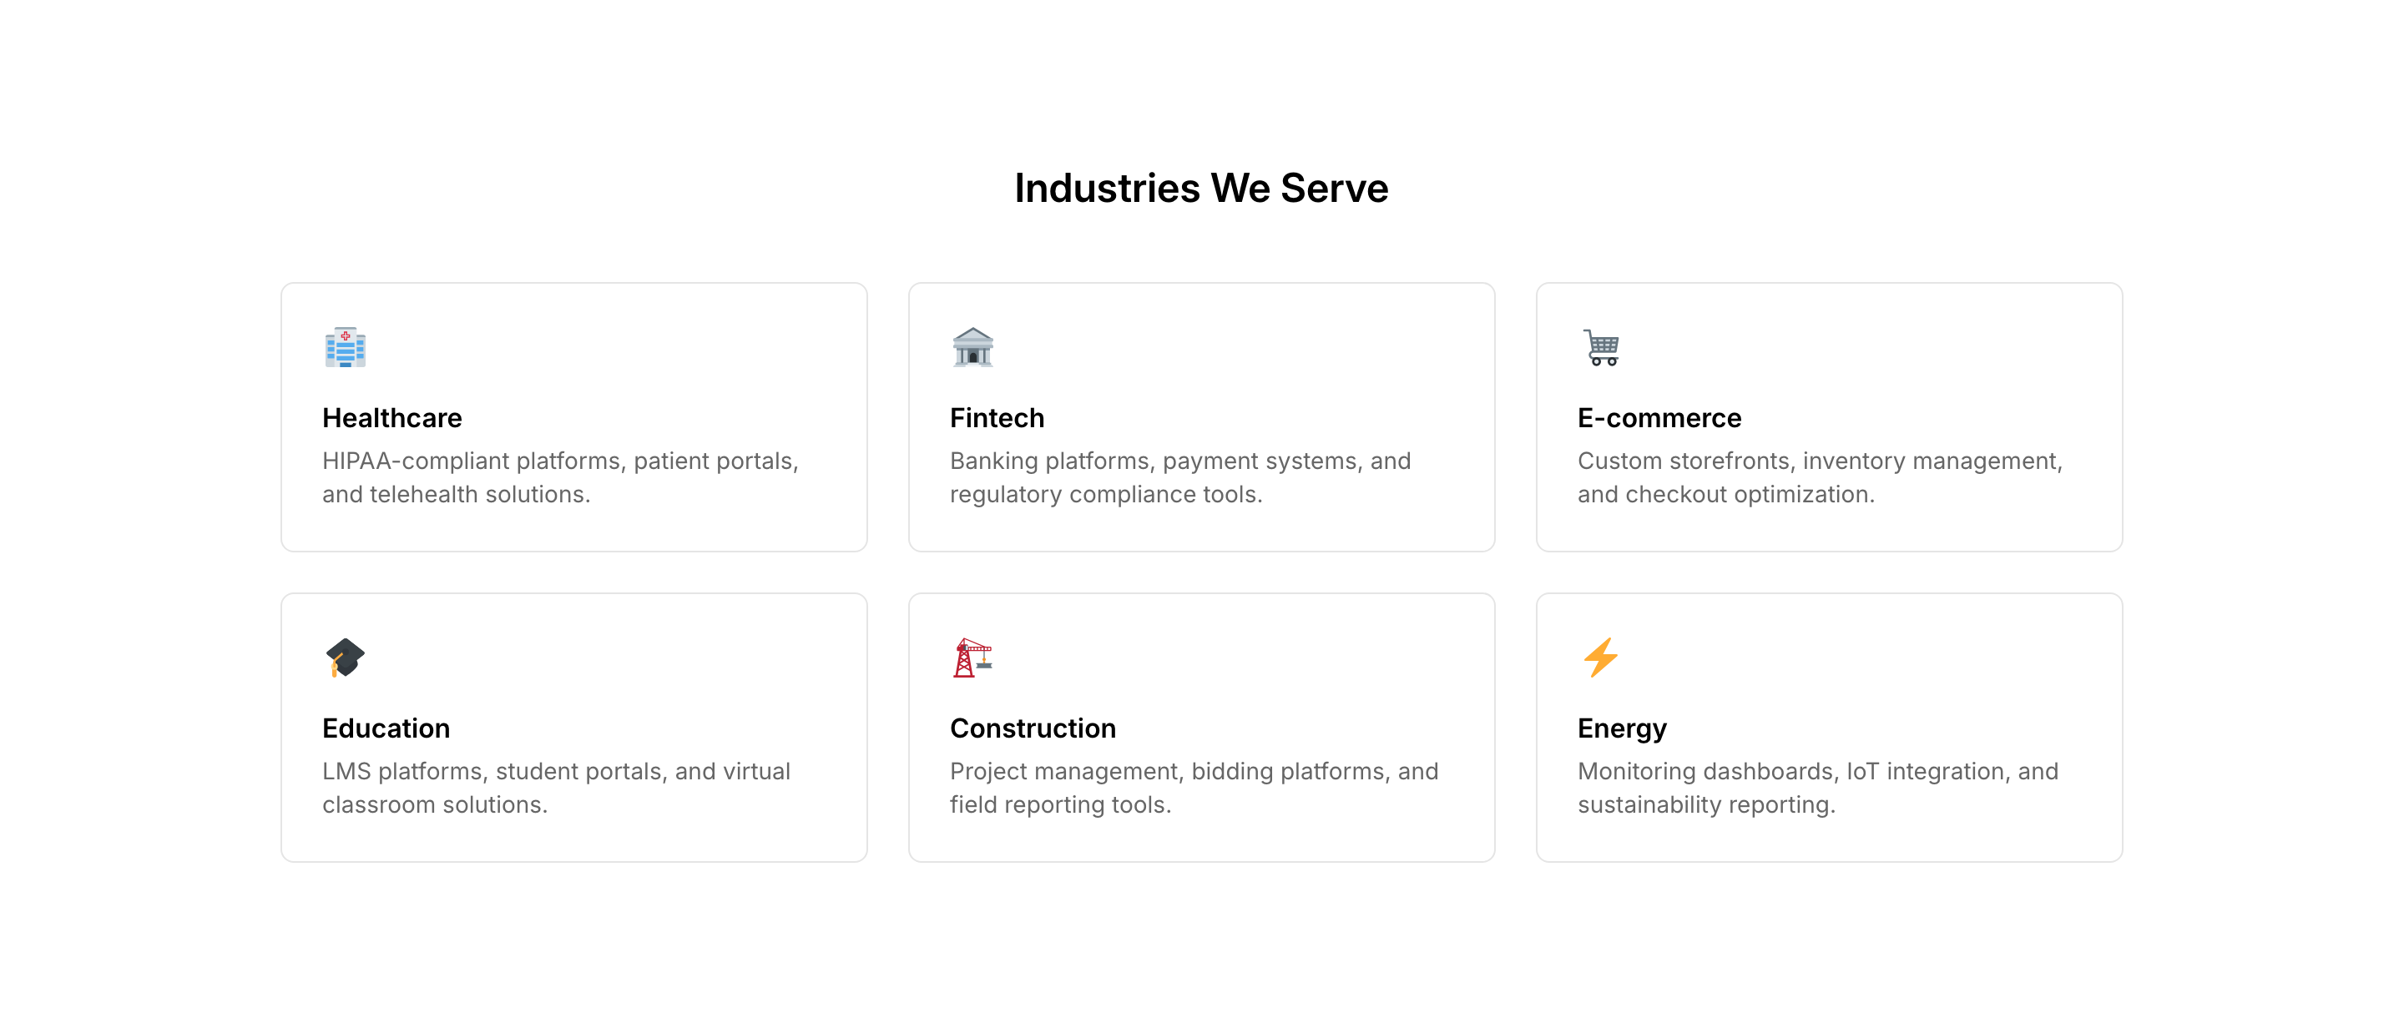Click the Construction crane icon
This screenshot has width=2404, height=1023.
(972, 658)
